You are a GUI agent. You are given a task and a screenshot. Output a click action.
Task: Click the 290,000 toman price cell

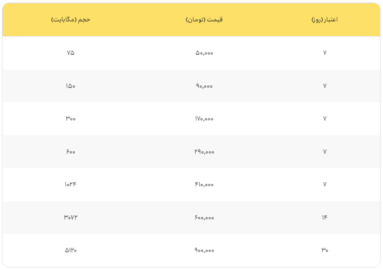(204, 152)
